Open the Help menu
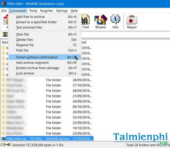This screenshot has width=170, height=148. [74, 11]
